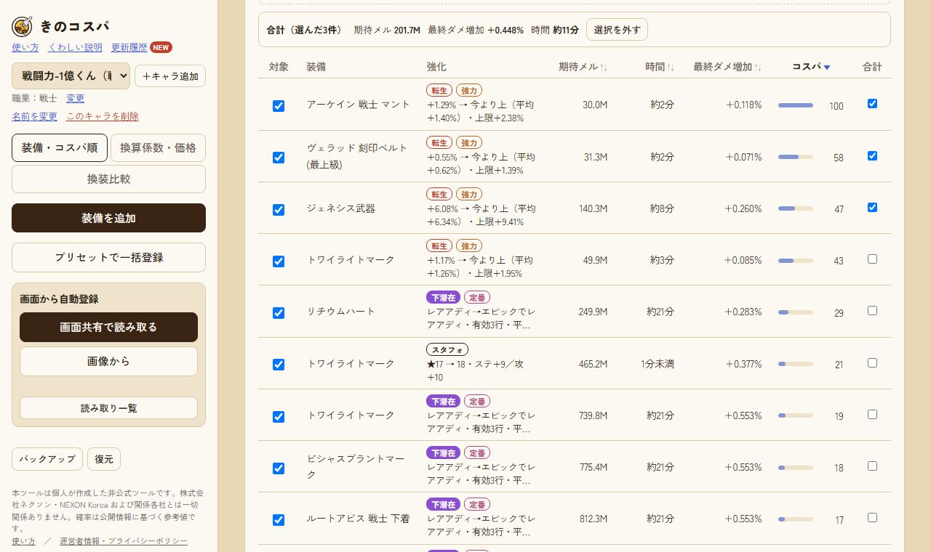Open the 戦闘力-1億くん character dropdown

71,76
